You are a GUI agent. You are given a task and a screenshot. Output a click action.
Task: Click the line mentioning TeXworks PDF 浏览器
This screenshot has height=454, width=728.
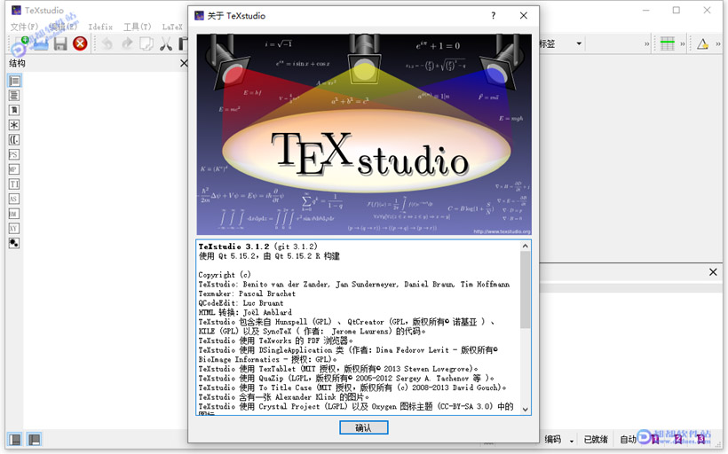[x=276, y=340]
